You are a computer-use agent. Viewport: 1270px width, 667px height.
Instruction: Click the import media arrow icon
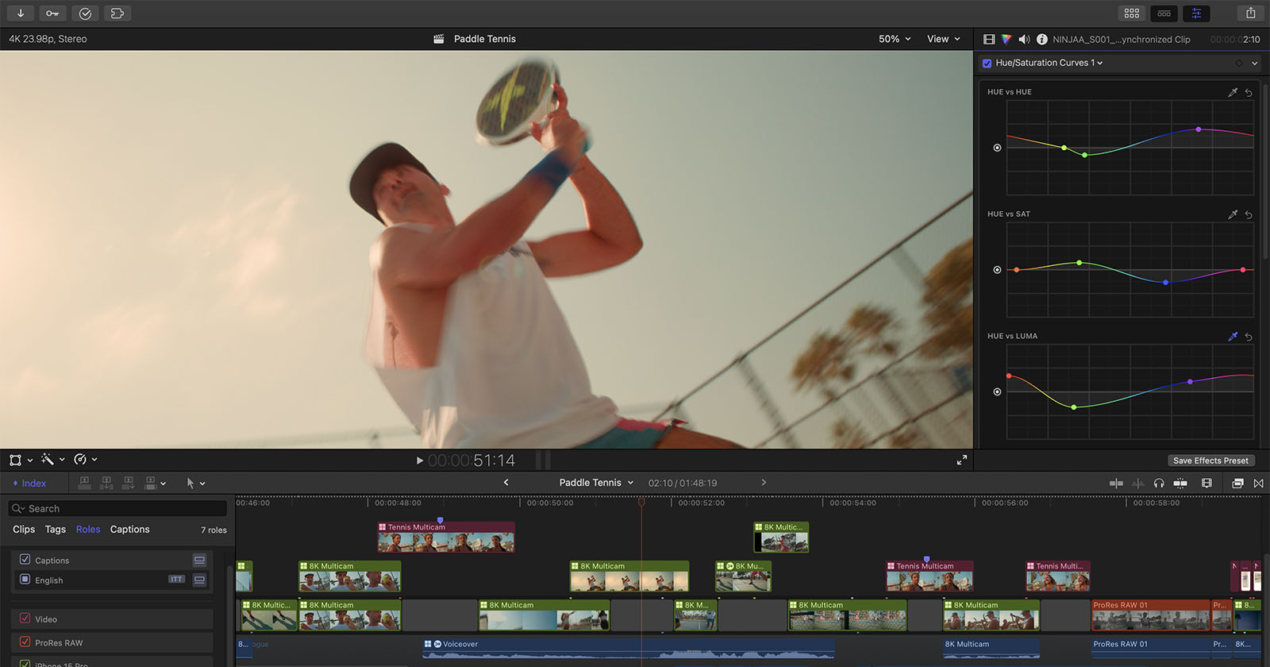coord(20,13)
